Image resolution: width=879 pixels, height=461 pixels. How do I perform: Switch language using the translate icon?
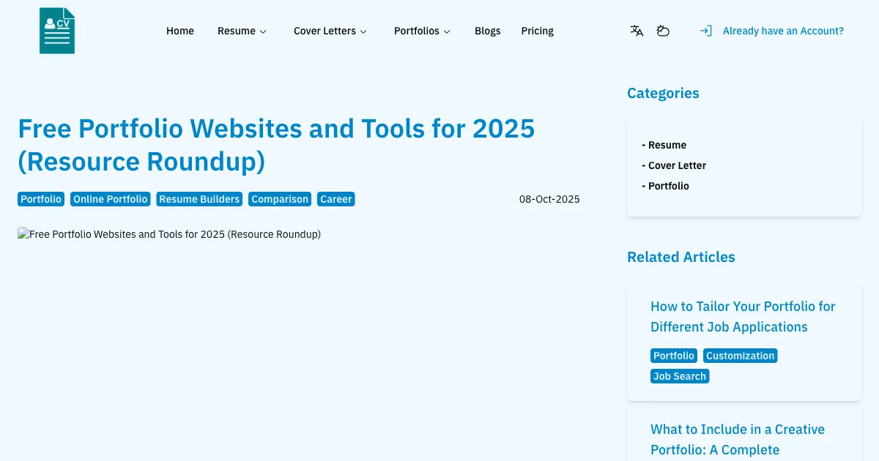[x=636, y=31]
